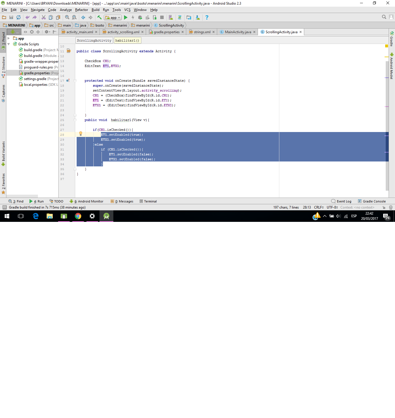The width and height of the screenshot is (395, 418).
Task: Open the File menu
Action: pos(4,10)
